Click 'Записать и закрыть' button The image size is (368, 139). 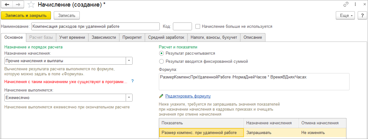pyautogui.click(x=26, y=15)
